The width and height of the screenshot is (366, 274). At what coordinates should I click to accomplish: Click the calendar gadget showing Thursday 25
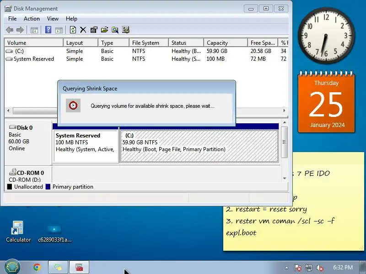coord(326,102)
